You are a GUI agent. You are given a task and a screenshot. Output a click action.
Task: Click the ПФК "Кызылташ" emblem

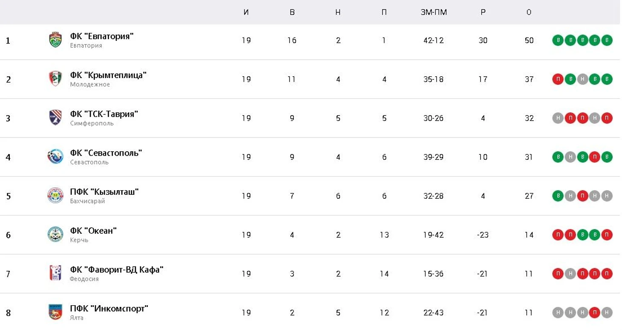(55, 196)
